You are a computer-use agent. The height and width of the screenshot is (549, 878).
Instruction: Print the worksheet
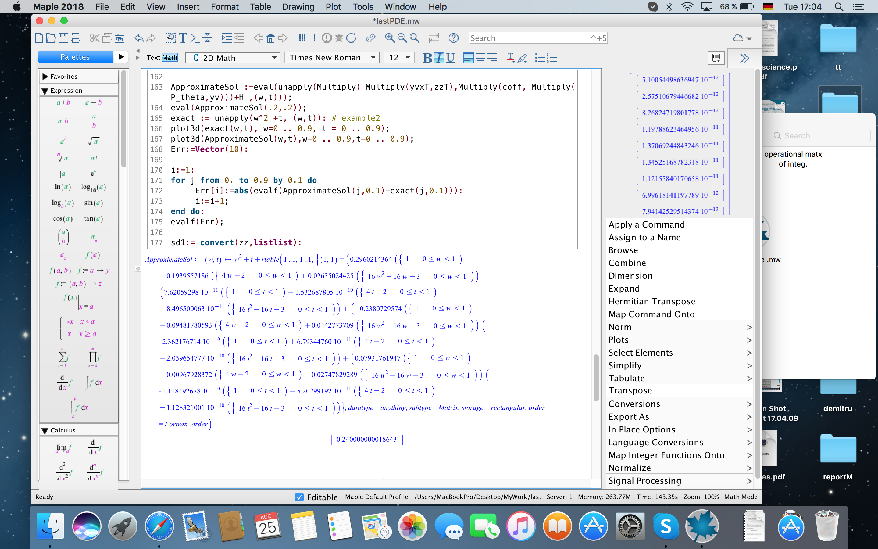(x=76, y=38)
